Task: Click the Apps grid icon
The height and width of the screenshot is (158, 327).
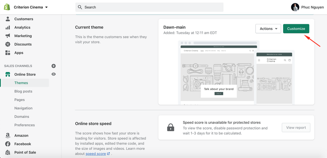Action: pos(8,53)
